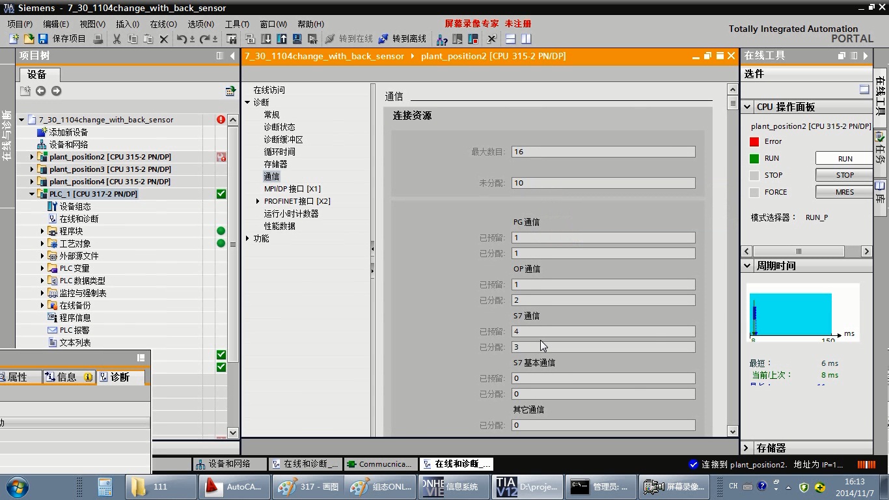The width and height of the screenshot is (889, 500).
Task: Click the options view icon under 选件
Action: (x=864, y=90)
